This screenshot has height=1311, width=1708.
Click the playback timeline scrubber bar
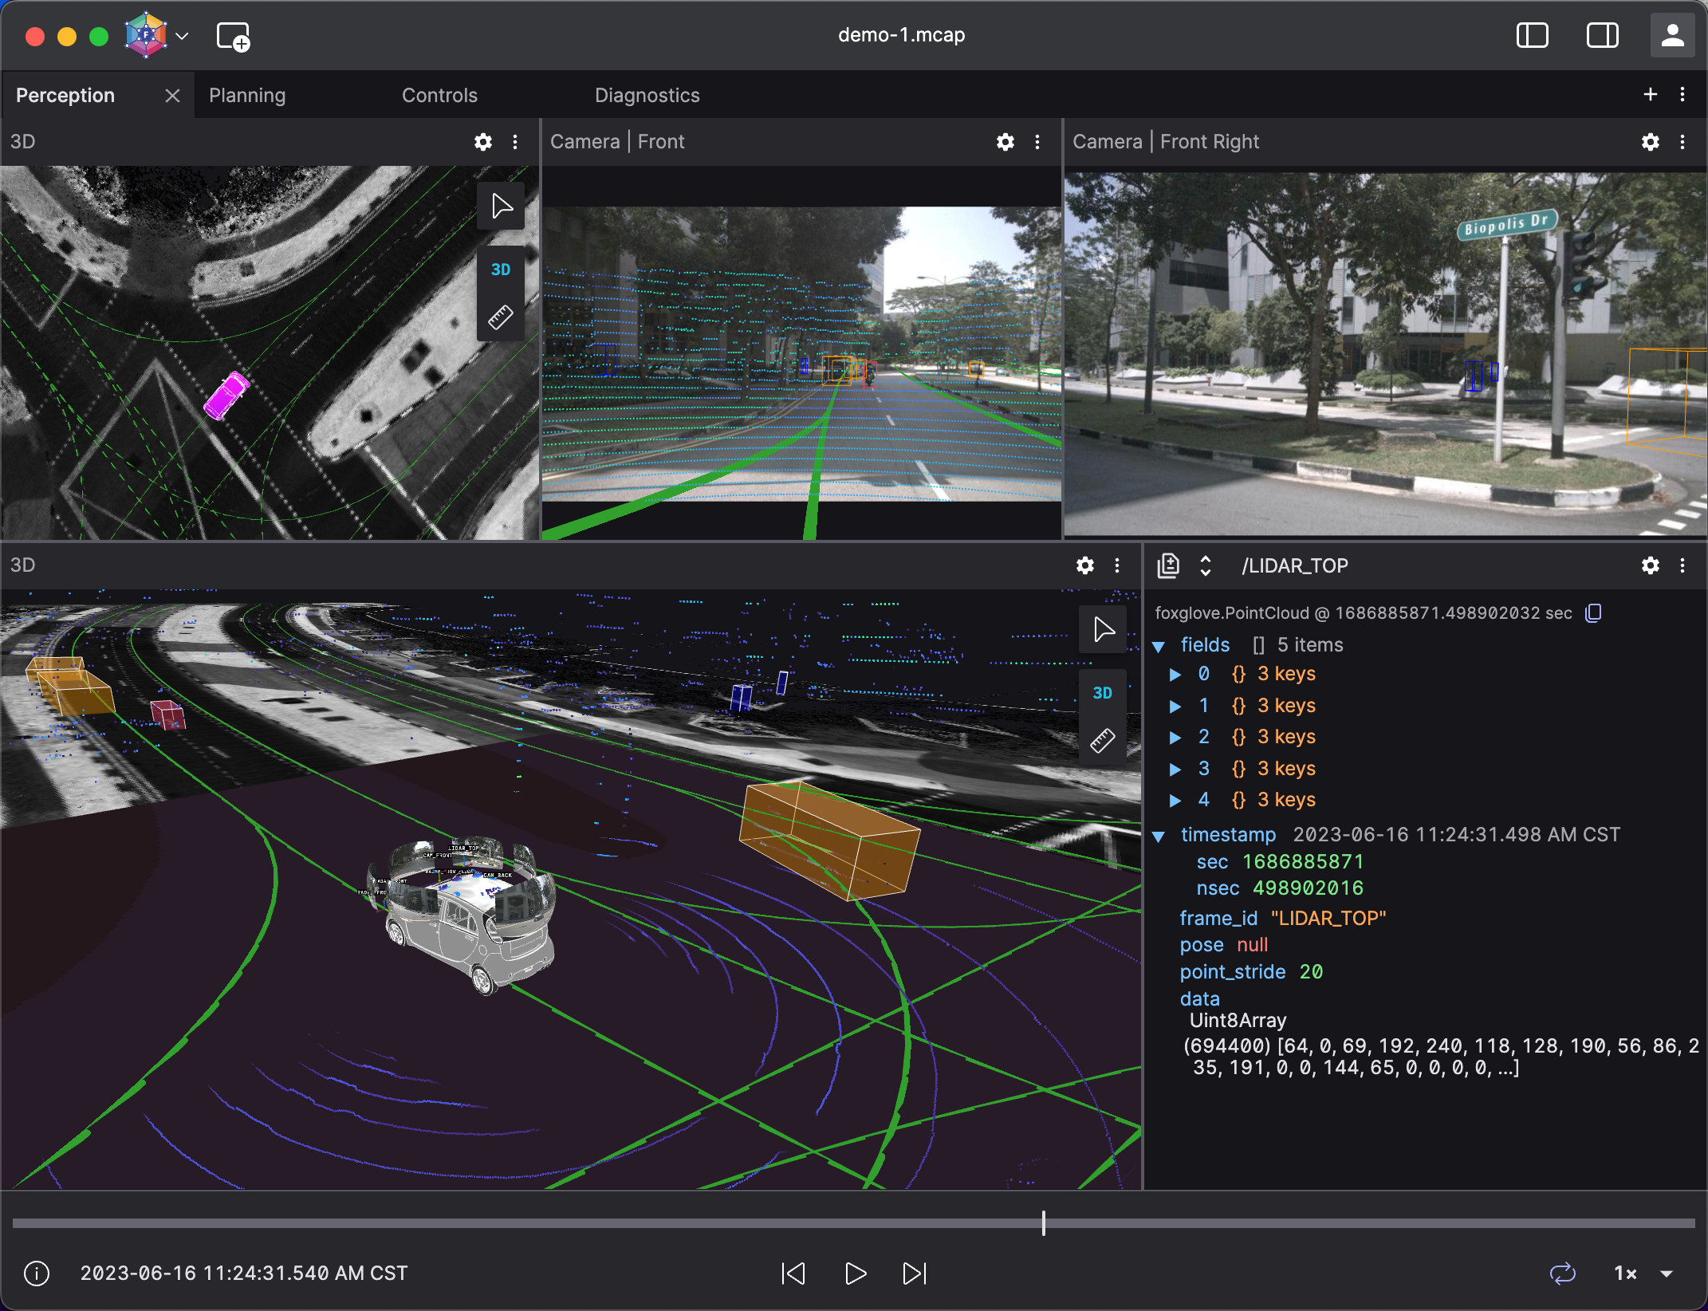click(x=853, y=1223)
